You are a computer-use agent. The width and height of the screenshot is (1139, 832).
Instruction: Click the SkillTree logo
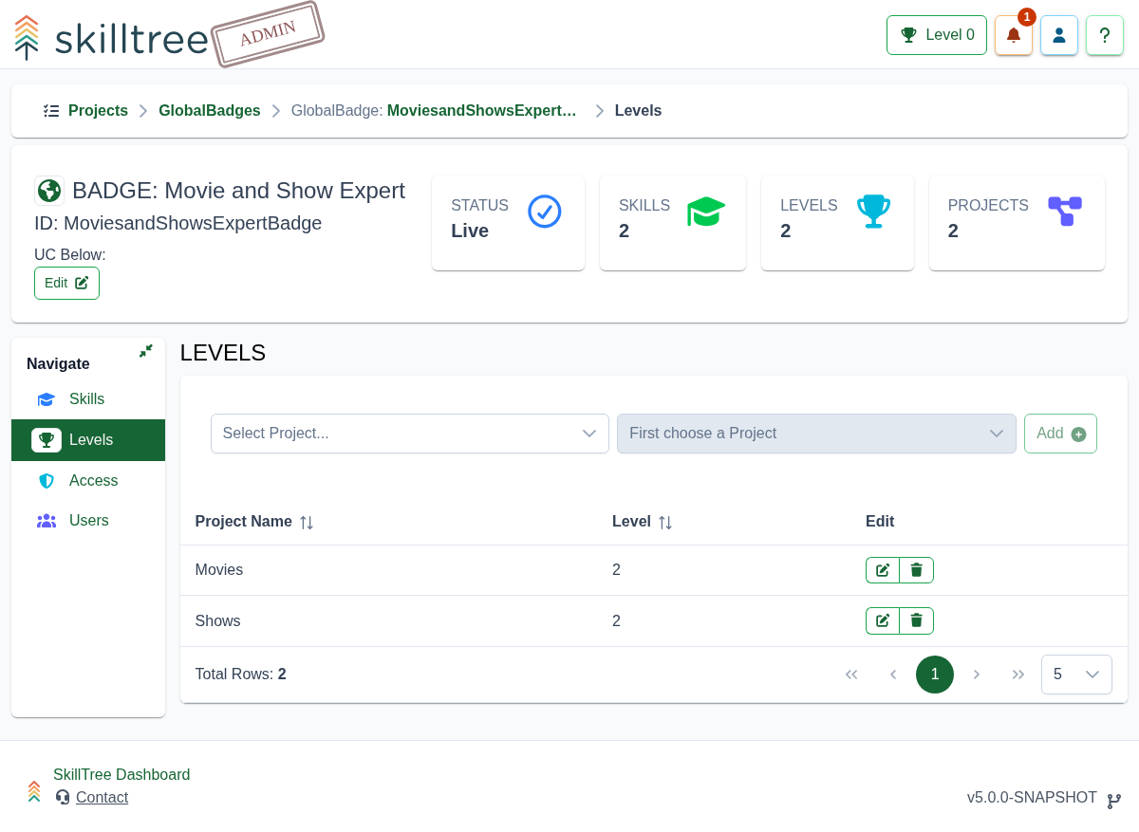click(111, 38)
